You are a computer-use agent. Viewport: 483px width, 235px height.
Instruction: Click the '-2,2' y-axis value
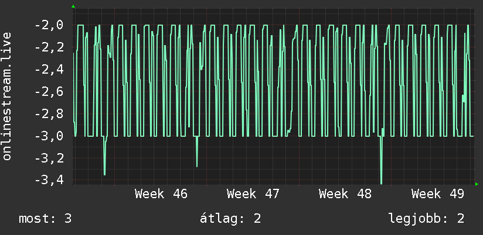pos(49,47)
